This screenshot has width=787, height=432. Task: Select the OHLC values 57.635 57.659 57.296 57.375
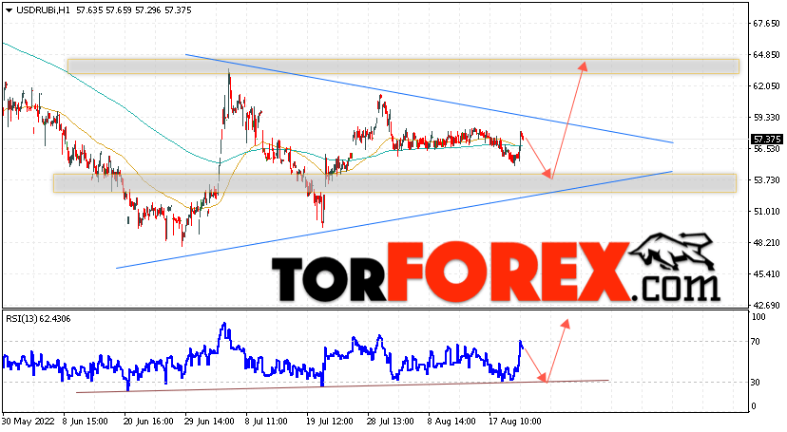pyautogui.click(x=133, y=10)
